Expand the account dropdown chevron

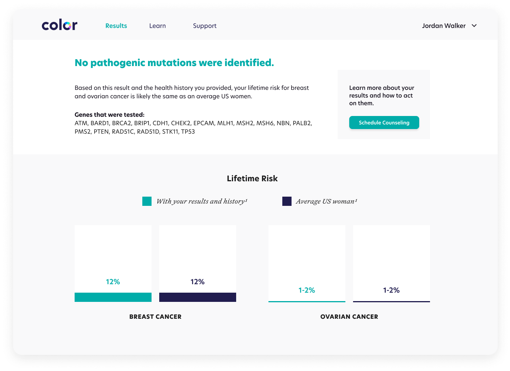(474, 26)
